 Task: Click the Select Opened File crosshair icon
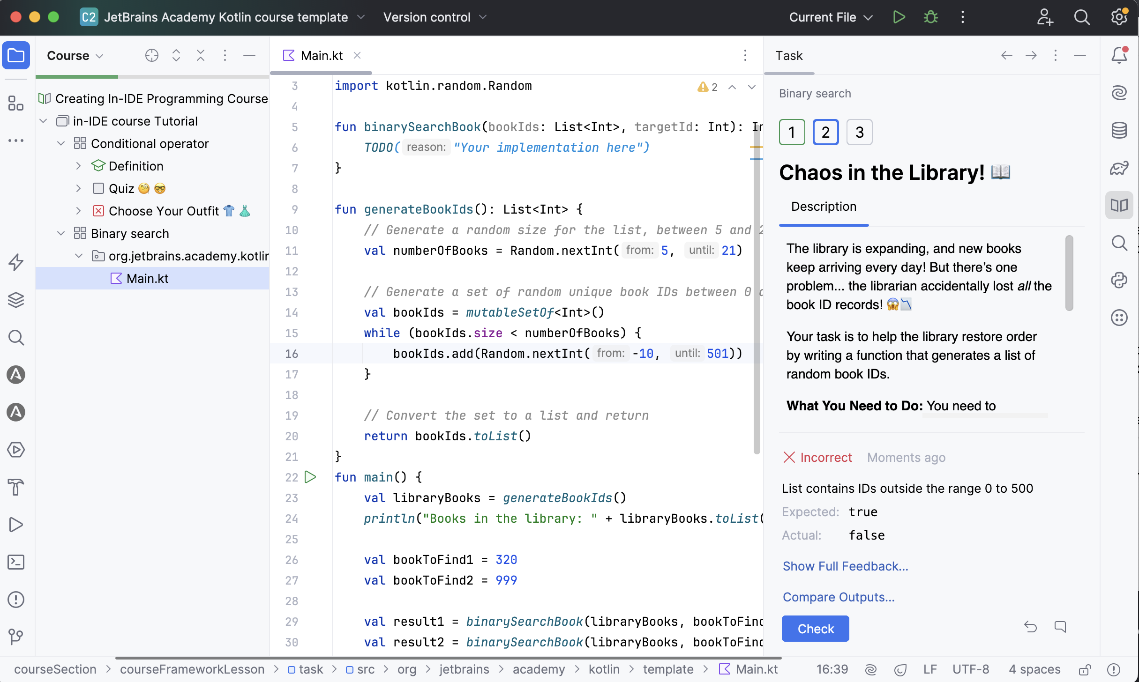(152, 56)
